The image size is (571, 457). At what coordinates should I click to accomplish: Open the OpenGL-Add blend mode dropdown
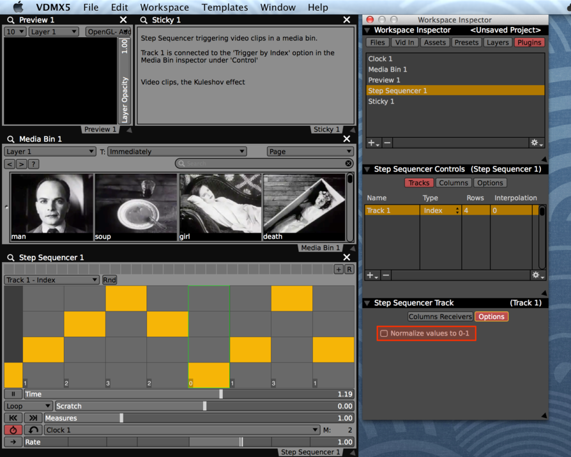(108, 32)
